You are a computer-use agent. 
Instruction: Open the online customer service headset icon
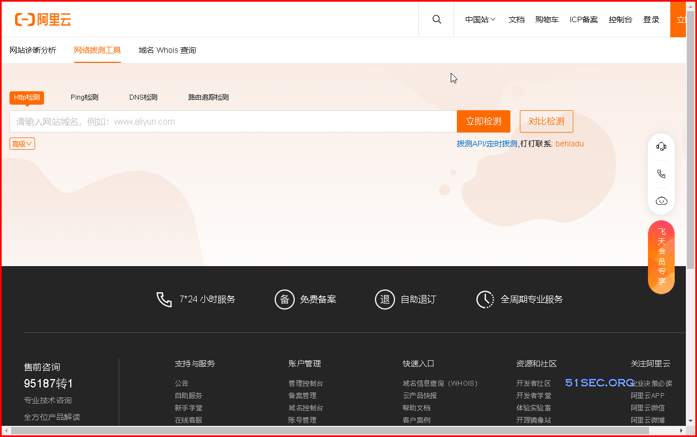click(x=661, y=146)
